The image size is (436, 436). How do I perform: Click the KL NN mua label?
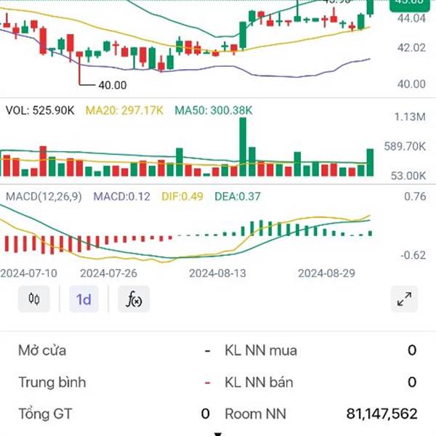point(261,350)
